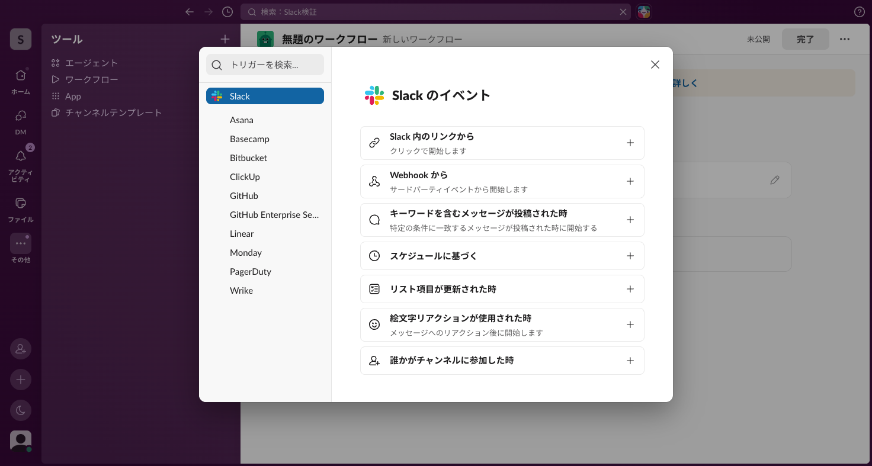Click the Slack AI icon beside search
Viewport: 872px width, 466px height.
point(644,12)
